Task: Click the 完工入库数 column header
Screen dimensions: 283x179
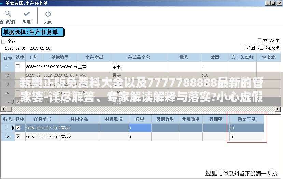Action: point(242,58)
